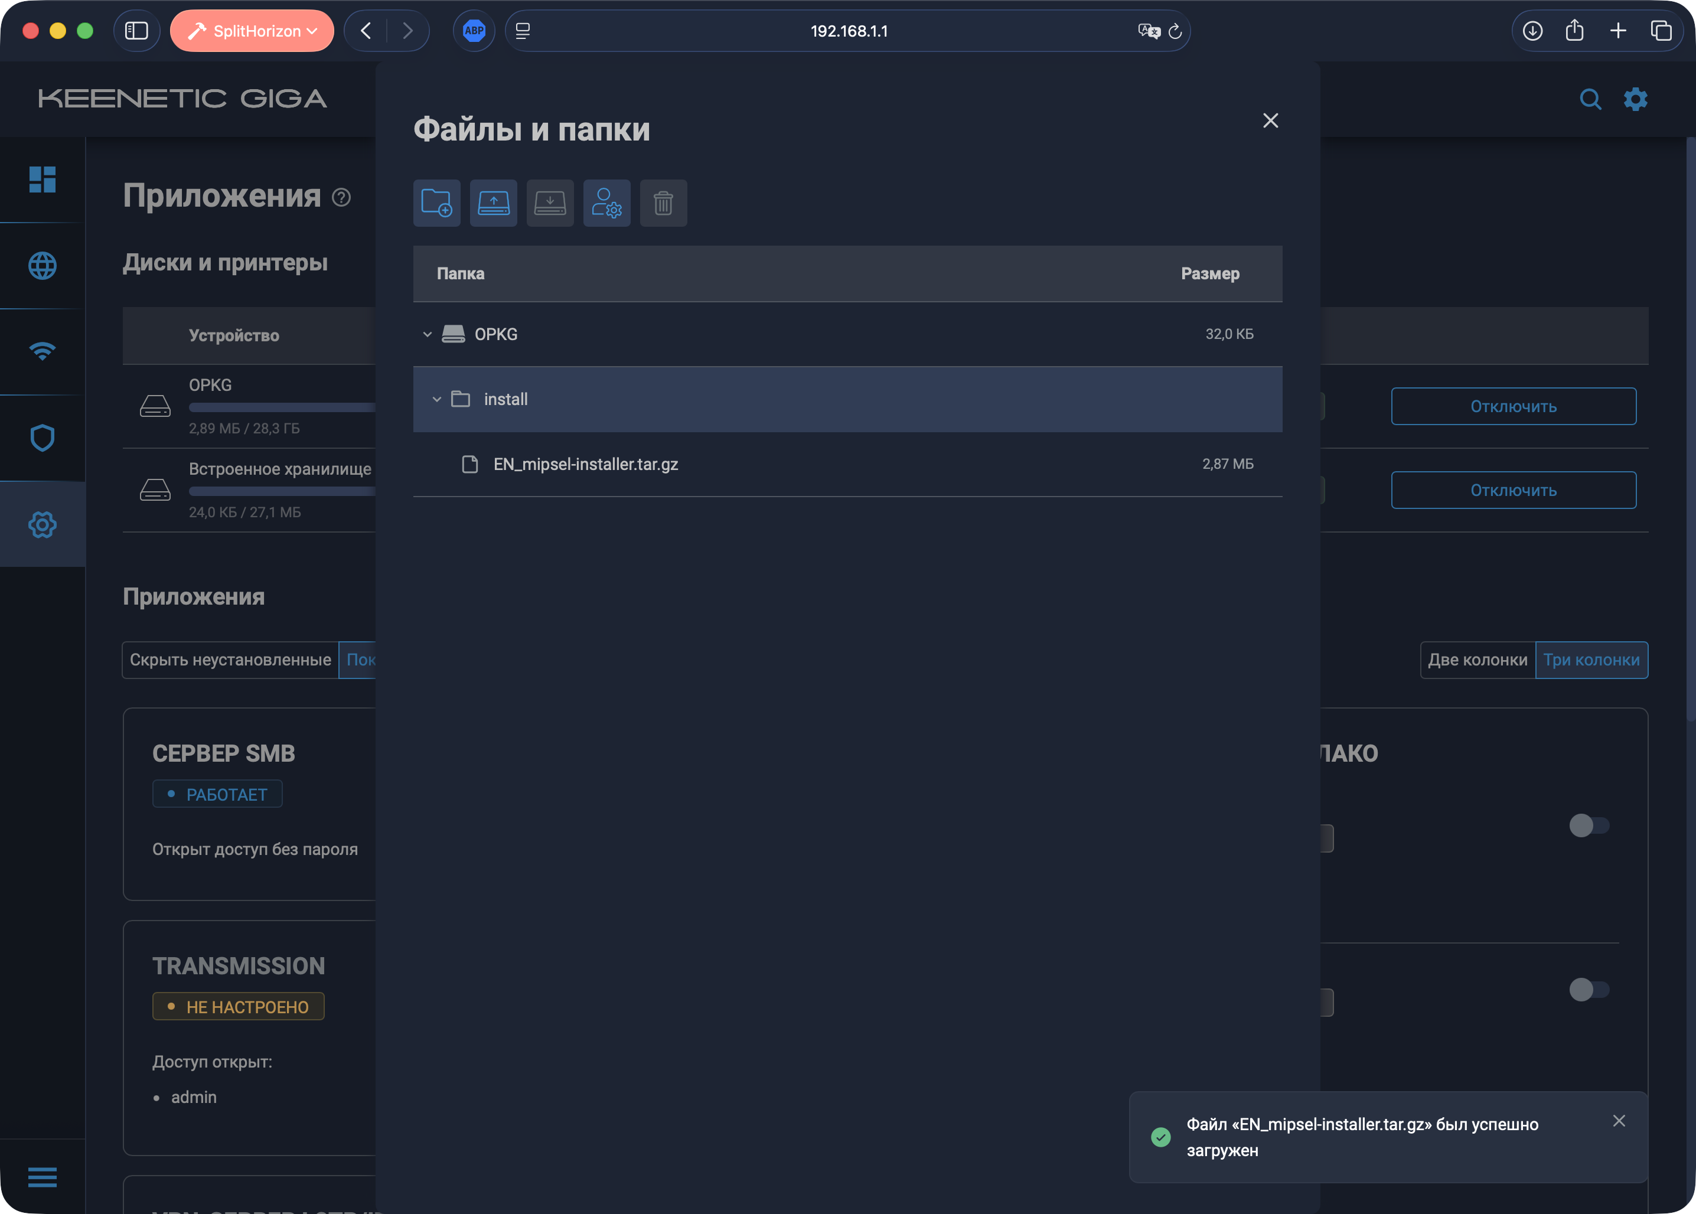Go forward in browser history
The image size is (1696, 1214).
tap(407, 31)
